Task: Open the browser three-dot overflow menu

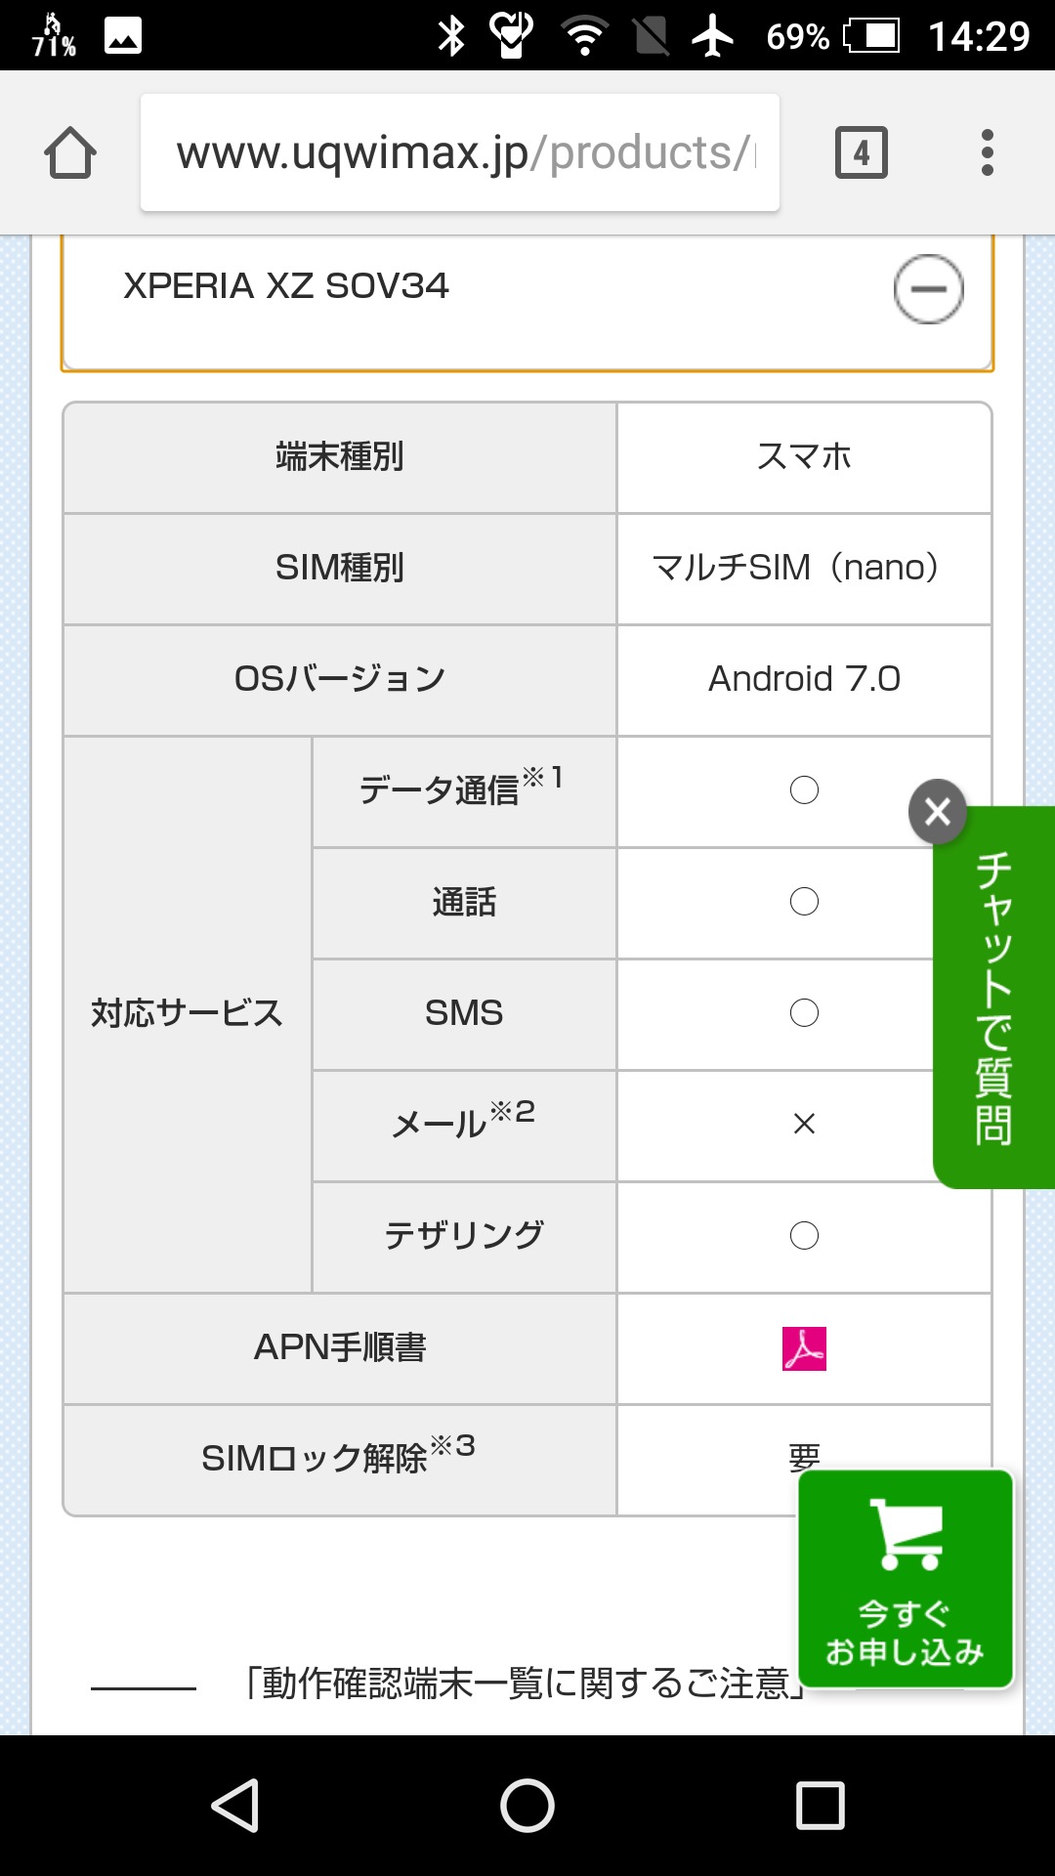Action: click(988, 153)
